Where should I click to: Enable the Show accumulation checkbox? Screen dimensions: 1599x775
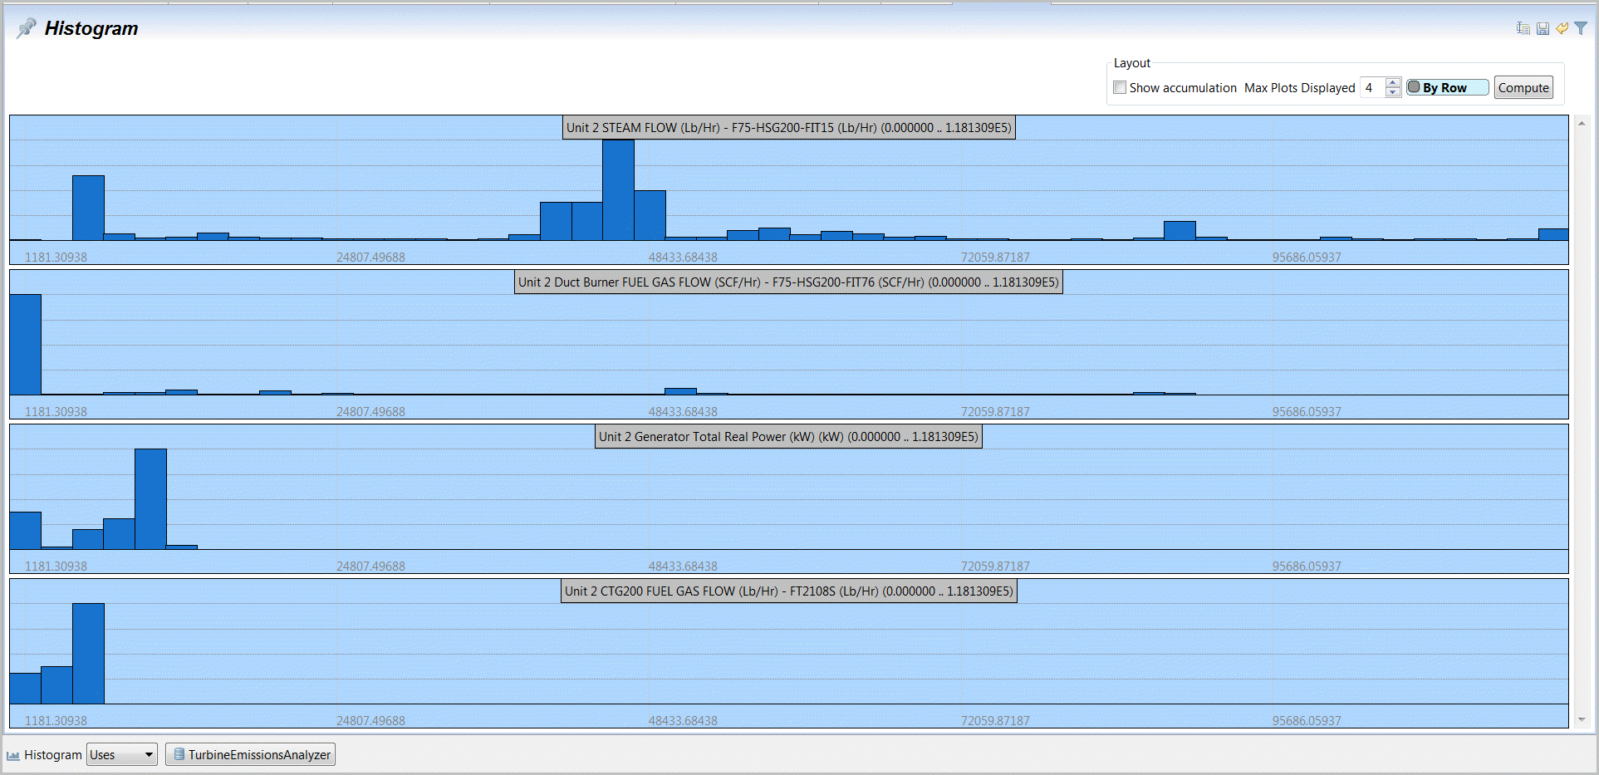tap(1120, 88)
